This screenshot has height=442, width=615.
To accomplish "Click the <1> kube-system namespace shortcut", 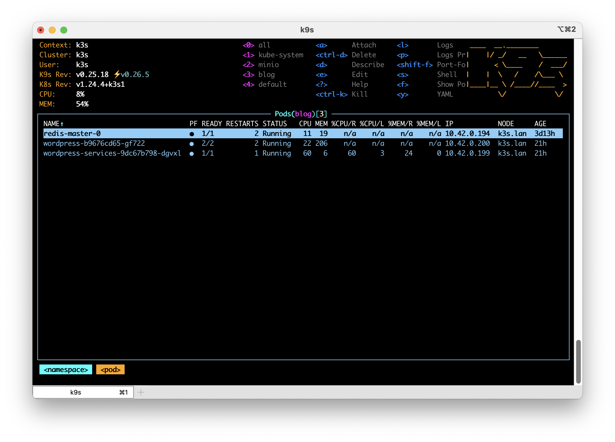I will click(273, 55).
